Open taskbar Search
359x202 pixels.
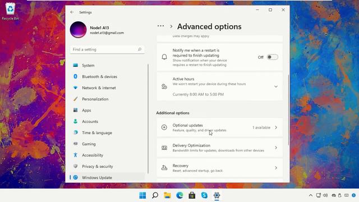tap(155, 195)
